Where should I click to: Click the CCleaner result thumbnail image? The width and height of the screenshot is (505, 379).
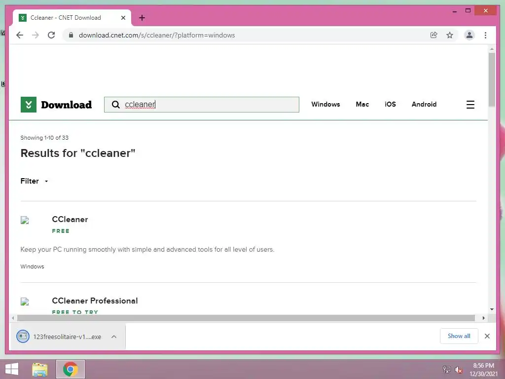click(25, 220)
